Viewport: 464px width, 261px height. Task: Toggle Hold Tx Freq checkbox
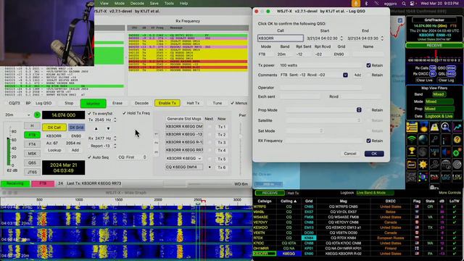pyautogui.click(x=124, y=113)
